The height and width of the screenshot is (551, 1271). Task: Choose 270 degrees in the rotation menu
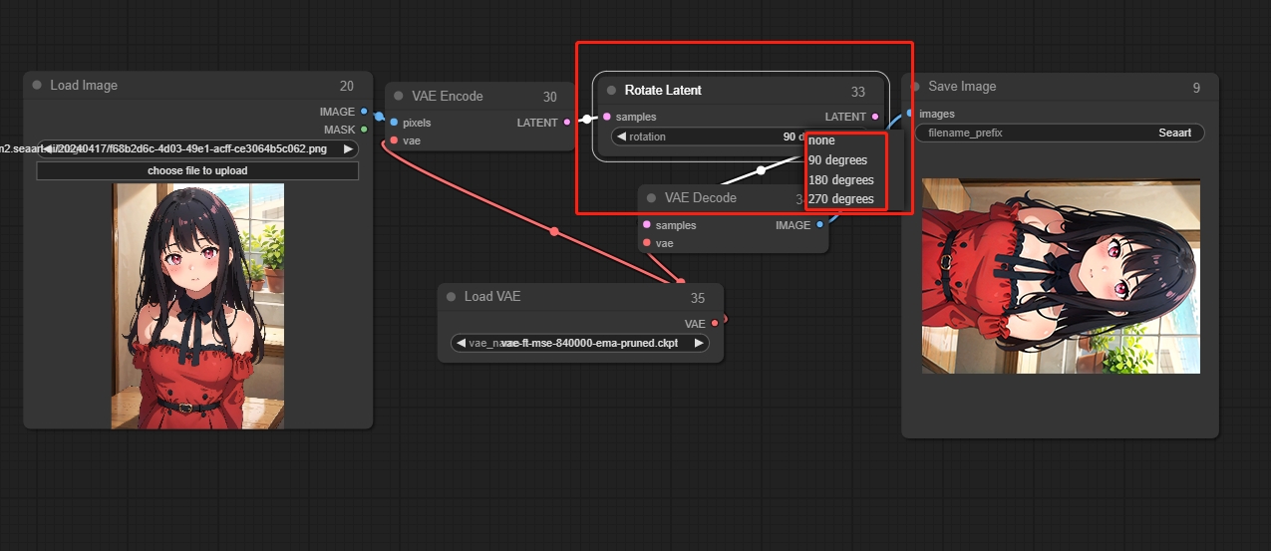(841, 199)
